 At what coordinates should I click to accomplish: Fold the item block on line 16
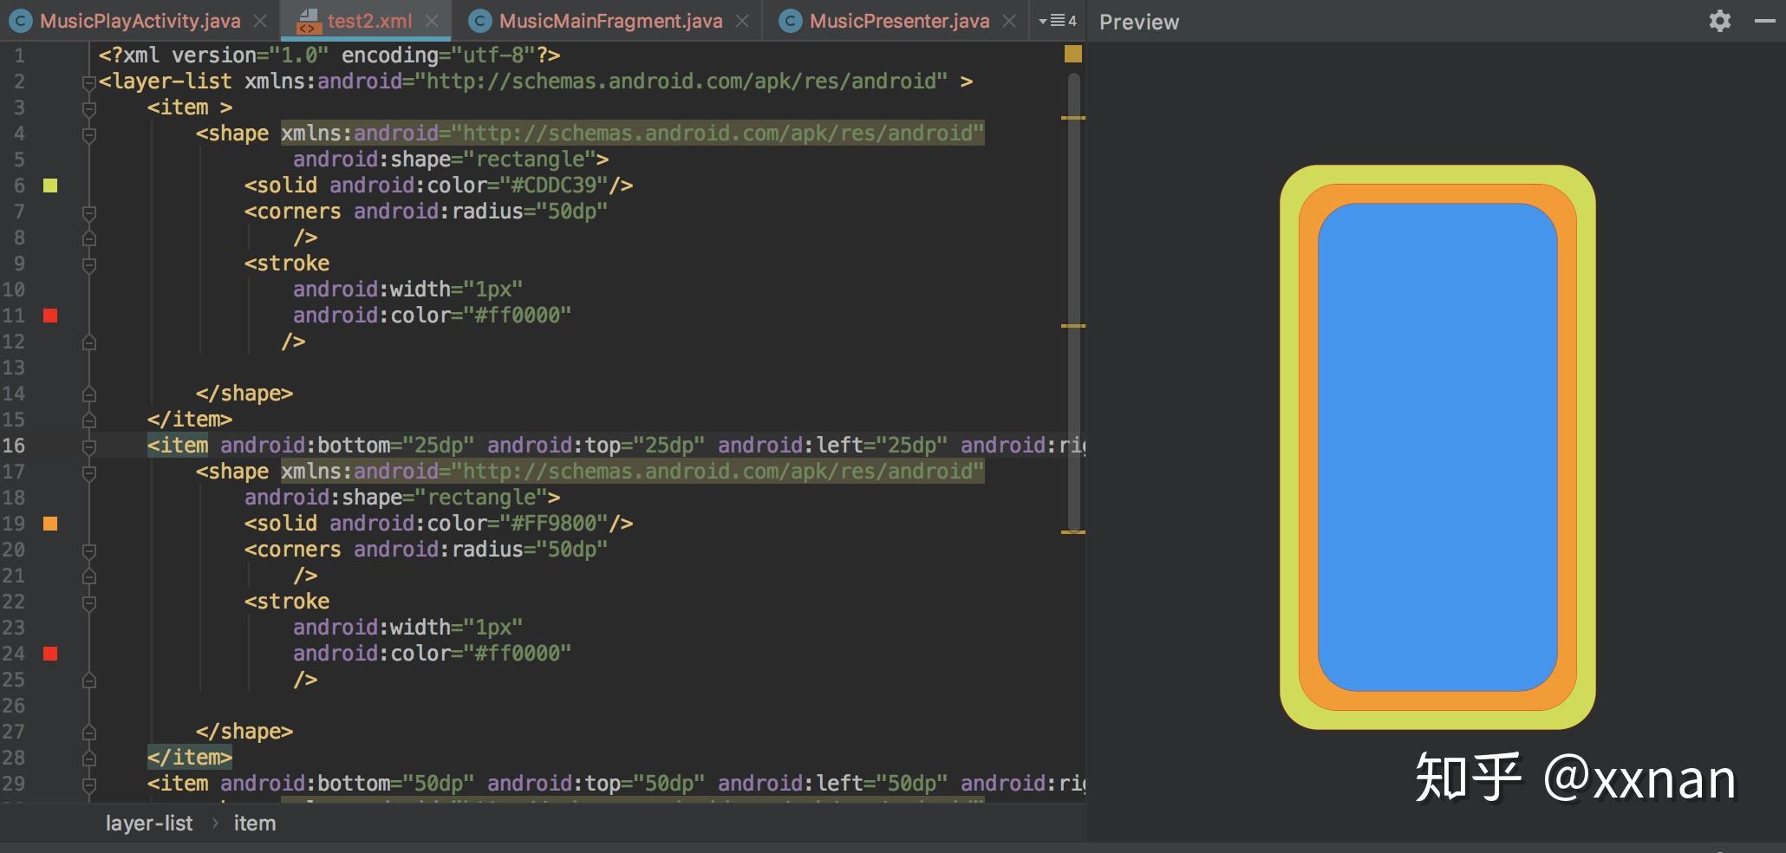click(88, 446)
